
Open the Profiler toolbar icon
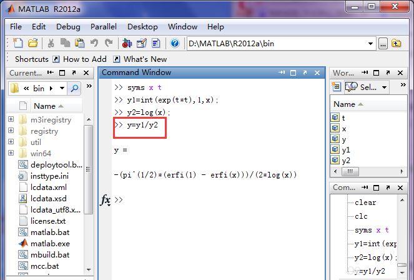pyautogui.click(x=155, y=43)
